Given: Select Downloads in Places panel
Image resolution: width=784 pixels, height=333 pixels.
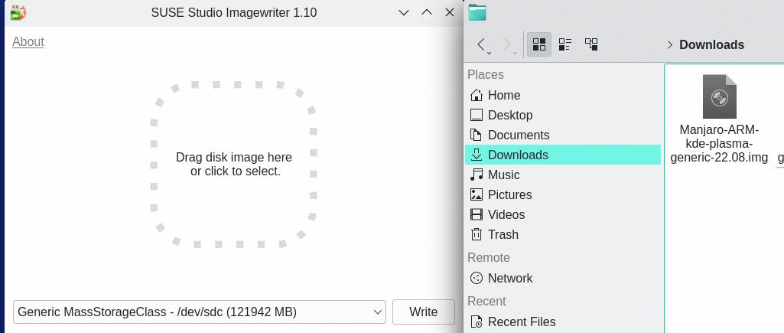Looking at the screenshot, I should [562, 155].
